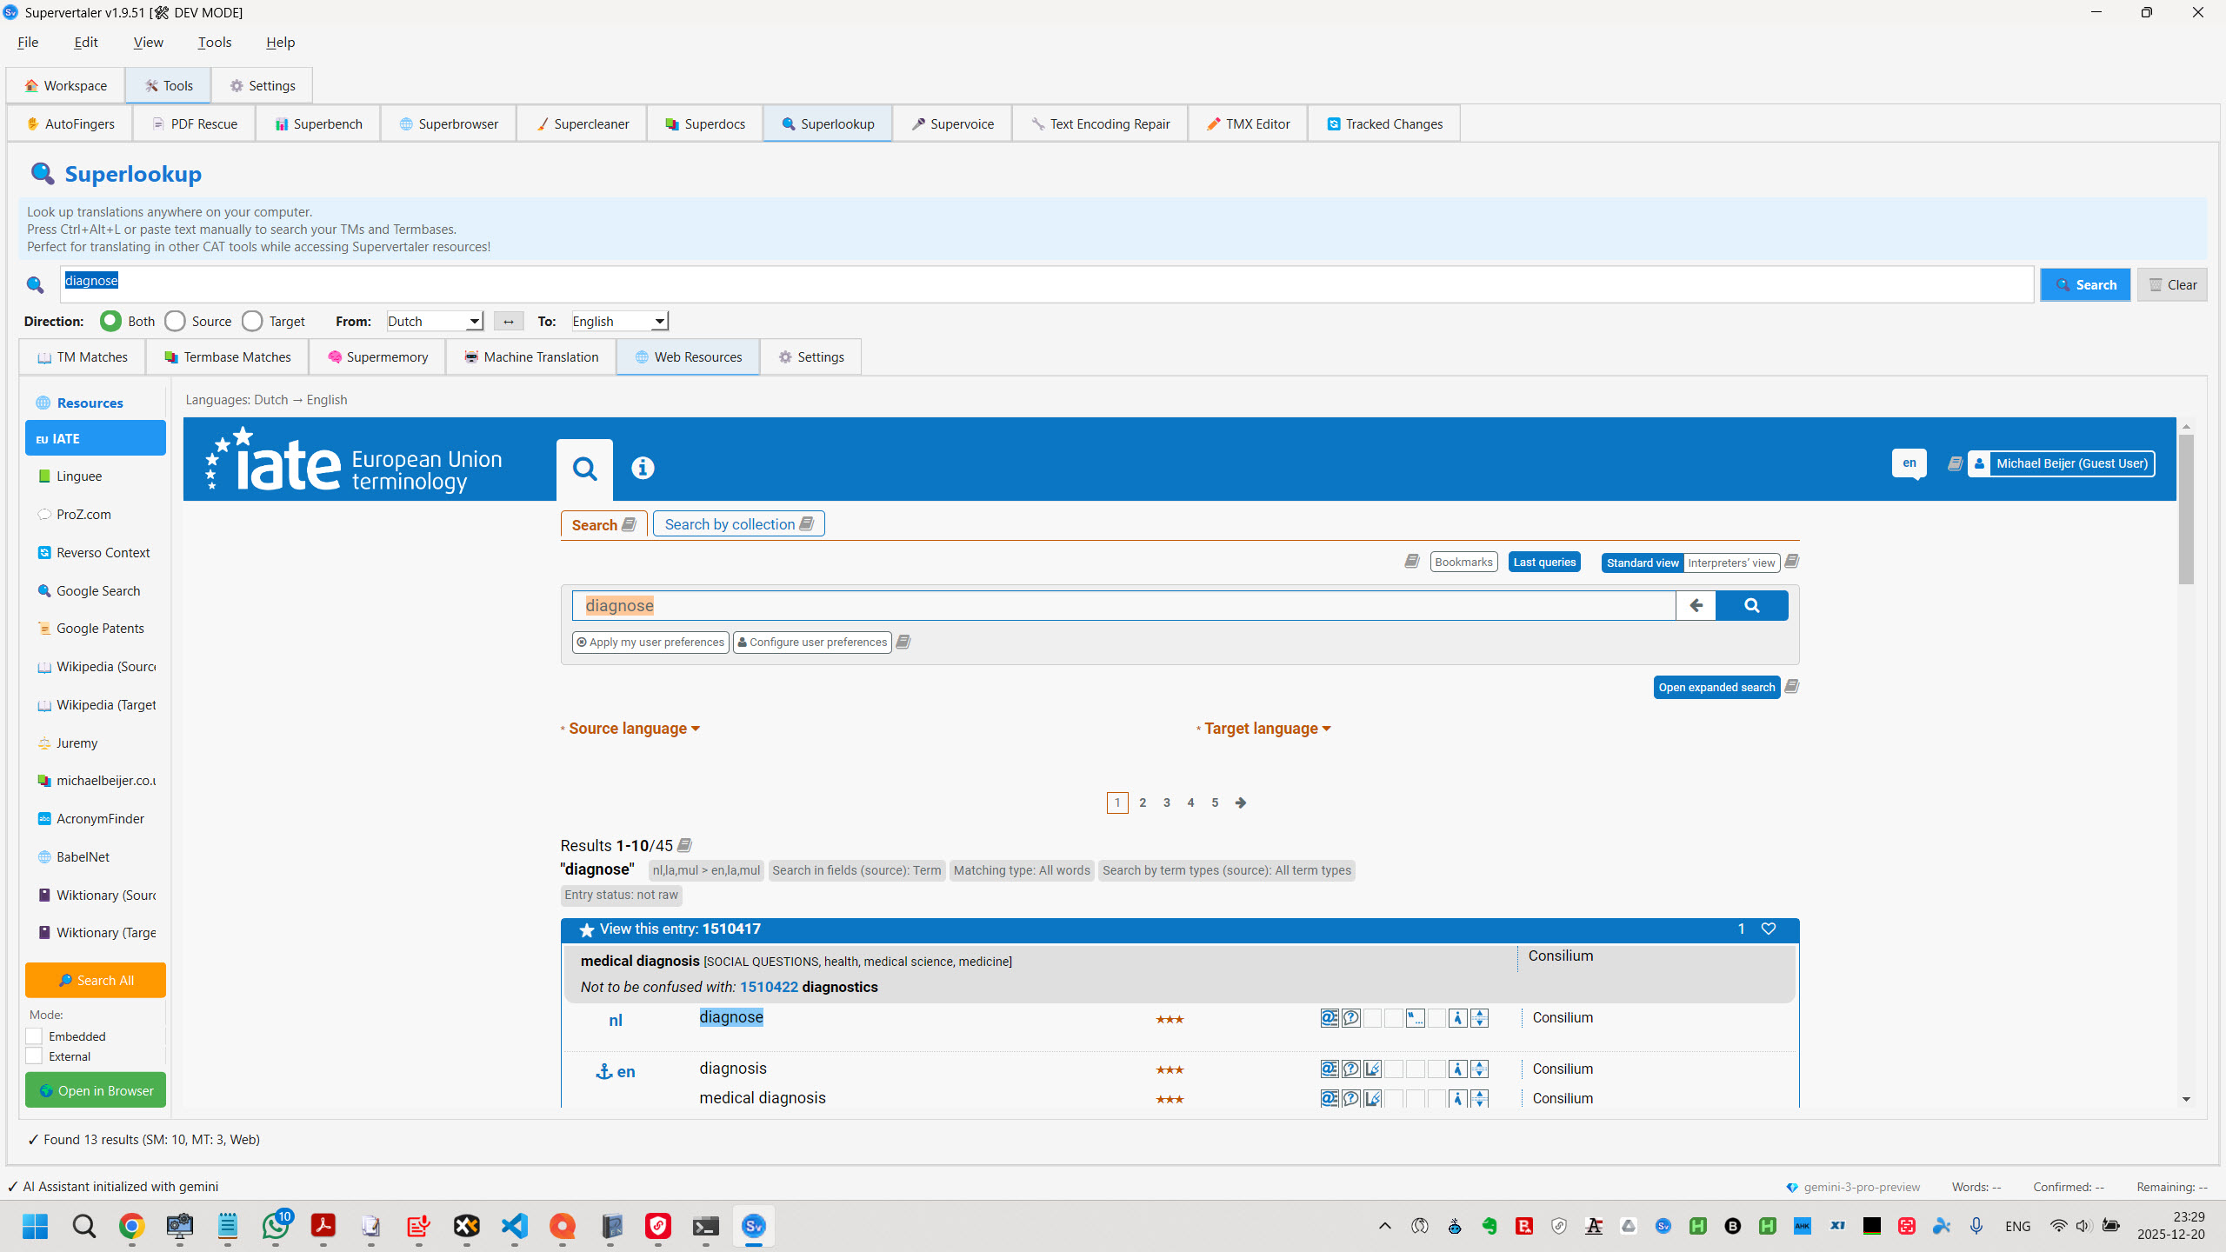This screenshot has height=1252, width=2226.
Task: Select the Source direction radio button
Action: (176, 322)
